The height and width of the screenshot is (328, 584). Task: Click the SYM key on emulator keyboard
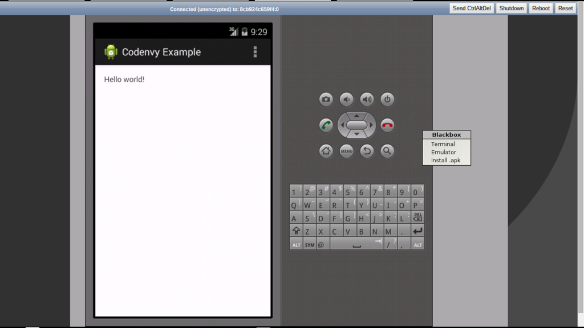[x=310, y=244]
